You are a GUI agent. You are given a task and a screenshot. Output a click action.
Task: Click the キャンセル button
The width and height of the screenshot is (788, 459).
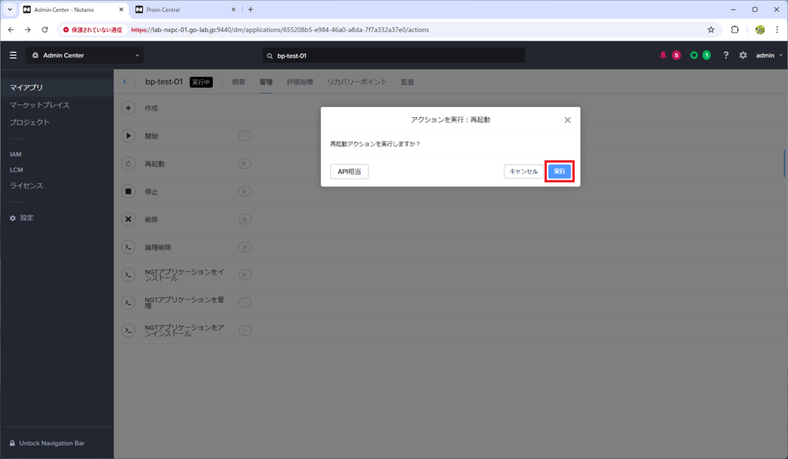click(523, 171)
